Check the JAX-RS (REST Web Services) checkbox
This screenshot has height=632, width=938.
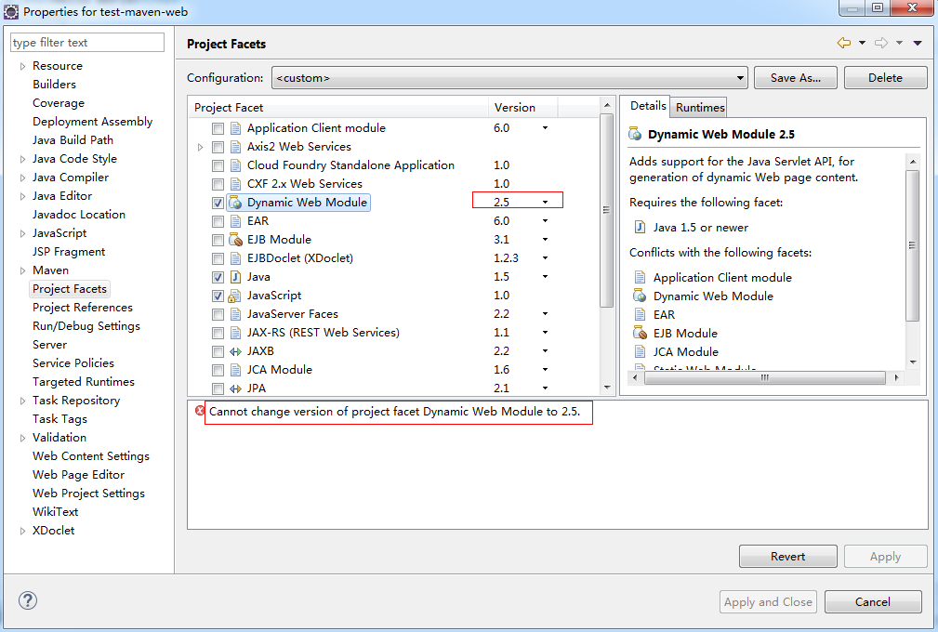tap(218, 333)
